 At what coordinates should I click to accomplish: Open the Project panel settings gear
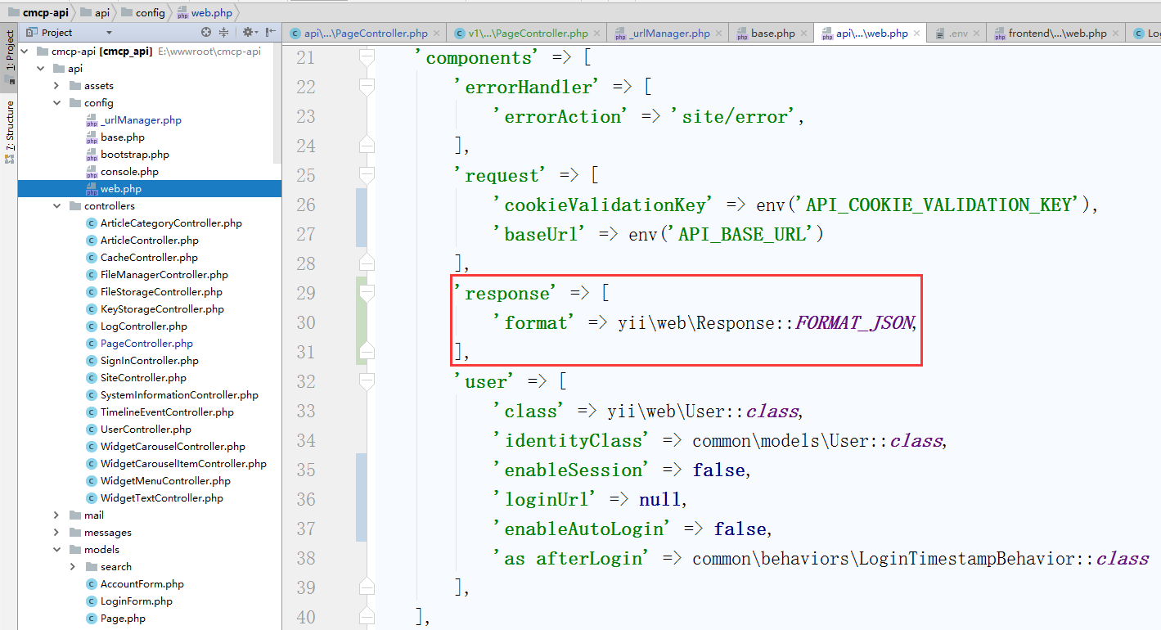248,33
